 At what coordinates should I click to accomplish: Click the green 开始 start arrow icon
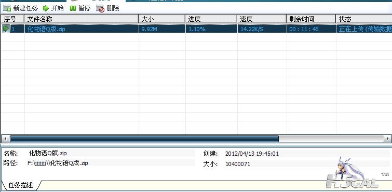coord(46,8)
